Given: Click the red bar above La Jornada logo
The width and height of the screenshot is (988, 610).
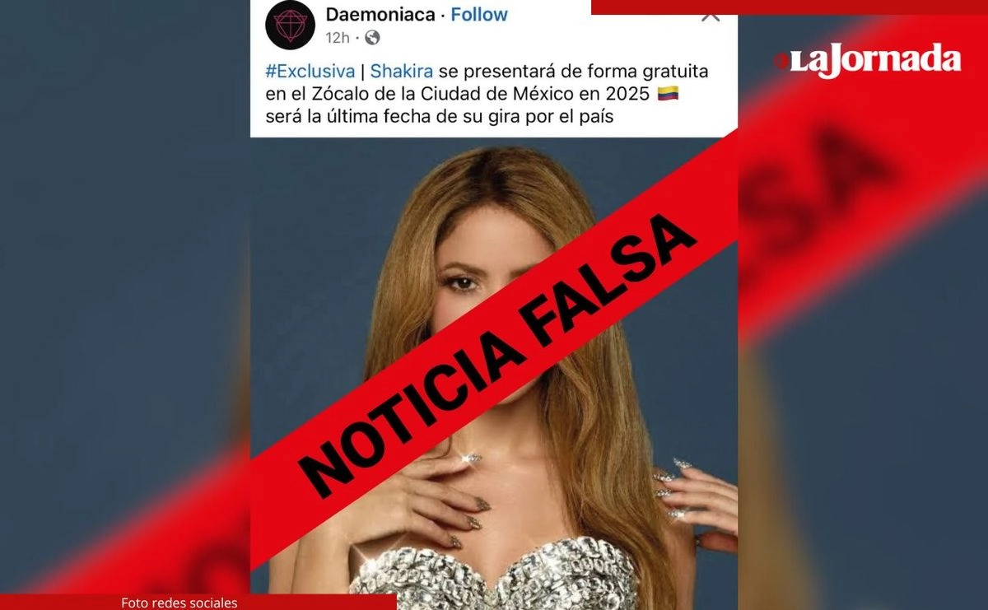Looking at the screenshot, I should coord(790,7).
